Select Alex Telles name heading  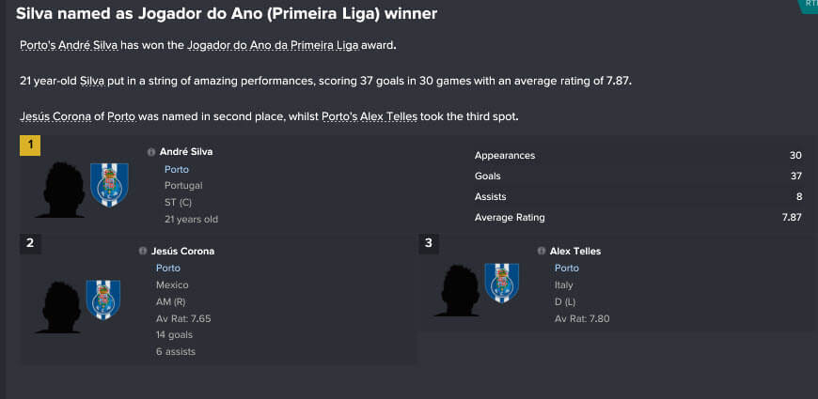pos(575,251)
